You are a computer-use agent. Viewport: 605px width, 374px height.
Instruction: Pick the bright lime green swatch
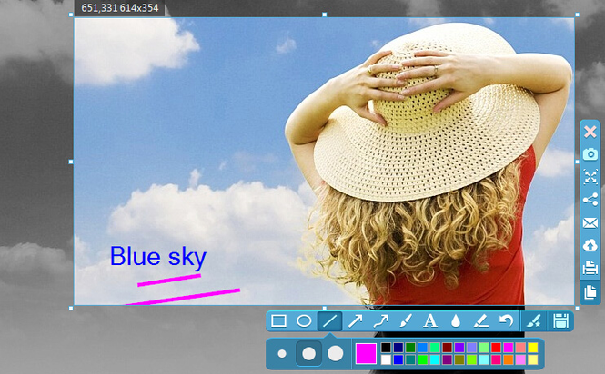(423, 359)
